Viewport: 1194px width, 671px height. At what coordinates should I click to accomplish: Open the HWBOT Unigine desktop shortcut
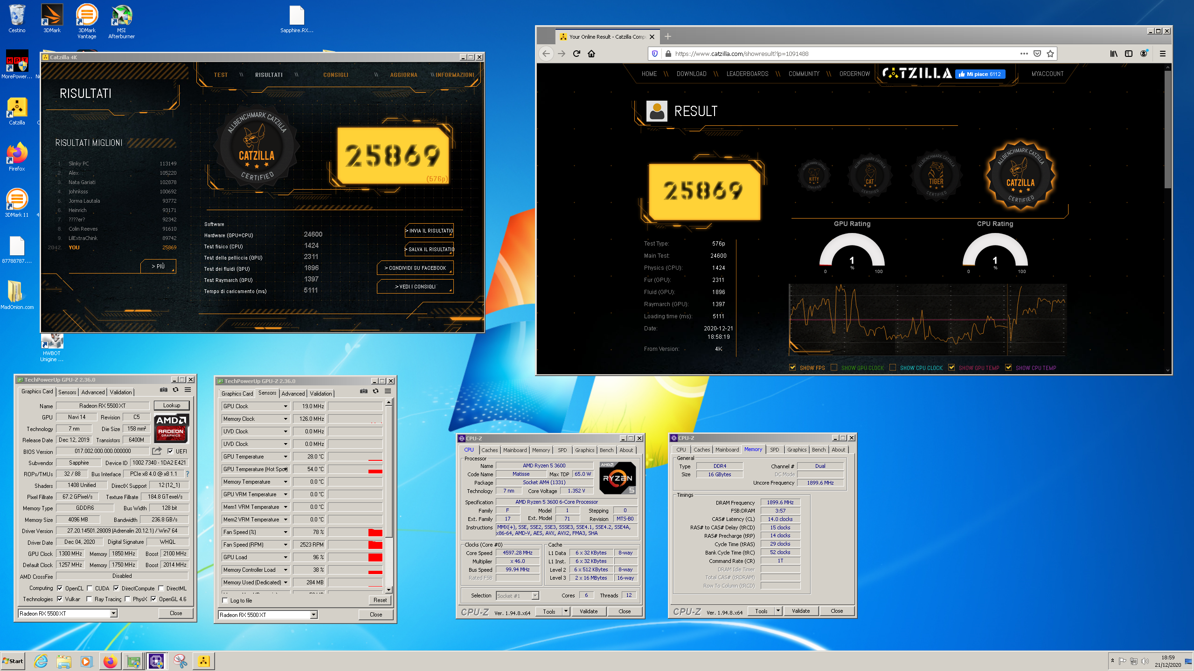(x=52, y=348)
